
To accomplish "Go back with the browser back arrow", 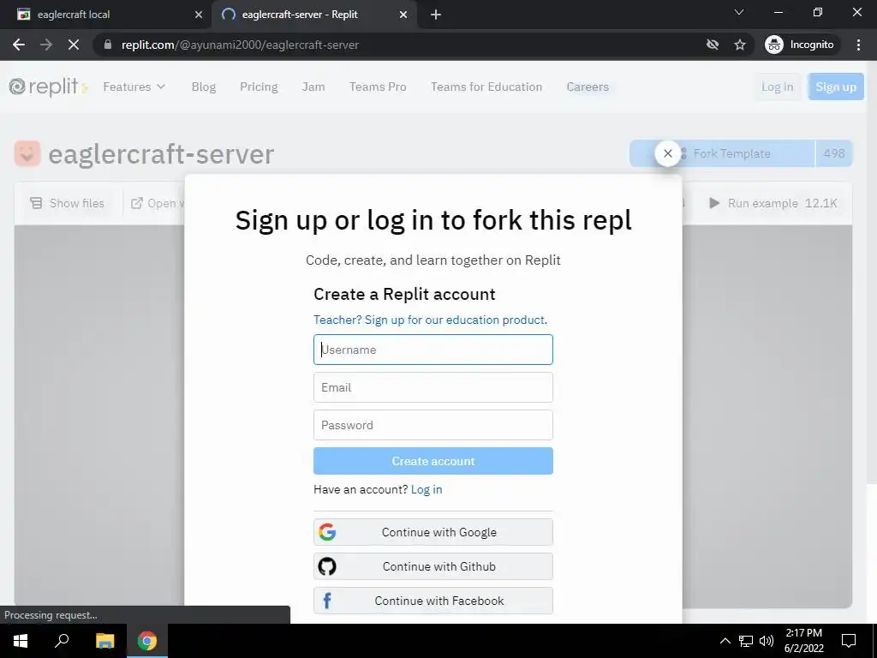I will (x=19, y=45).
